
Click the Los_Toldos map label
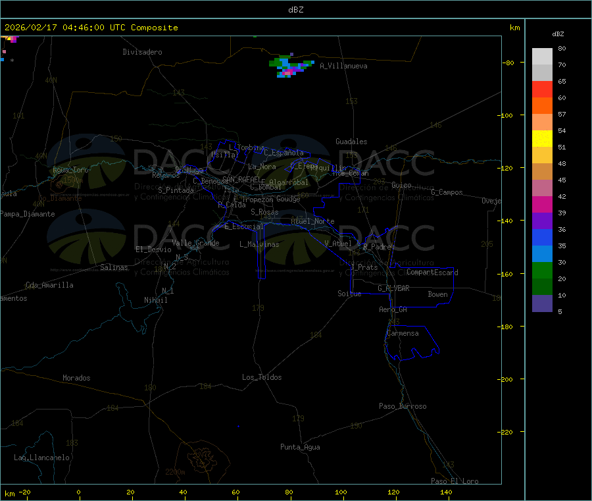click(262, 377)
